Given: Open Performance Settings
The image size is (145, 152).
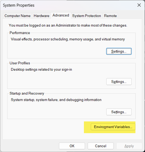Looking at the screenshot, I should coord(119,51).
